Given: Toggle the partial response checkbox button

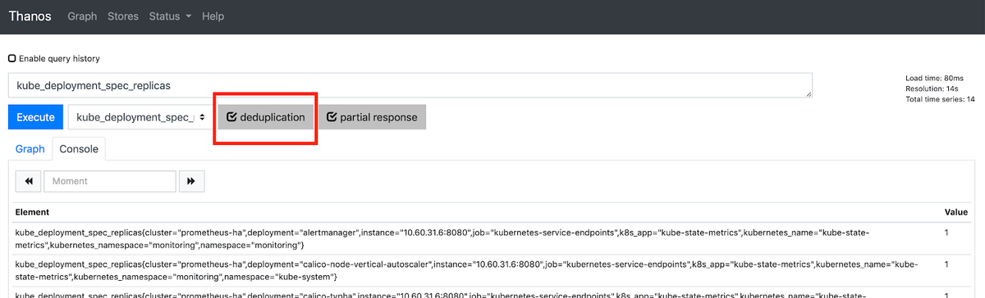Looking at the screenshot, I should [372, 117].
